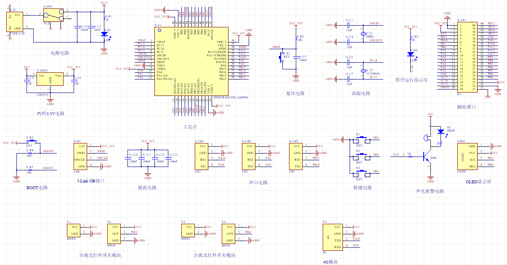Select the S_ST1 IO expansion header
The width and height of the screenshot is (507, 265).
tap(467, 57)
